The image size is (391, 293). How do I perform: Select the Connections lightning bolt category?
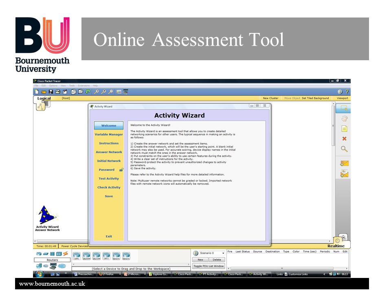click(x=65, y=254)
